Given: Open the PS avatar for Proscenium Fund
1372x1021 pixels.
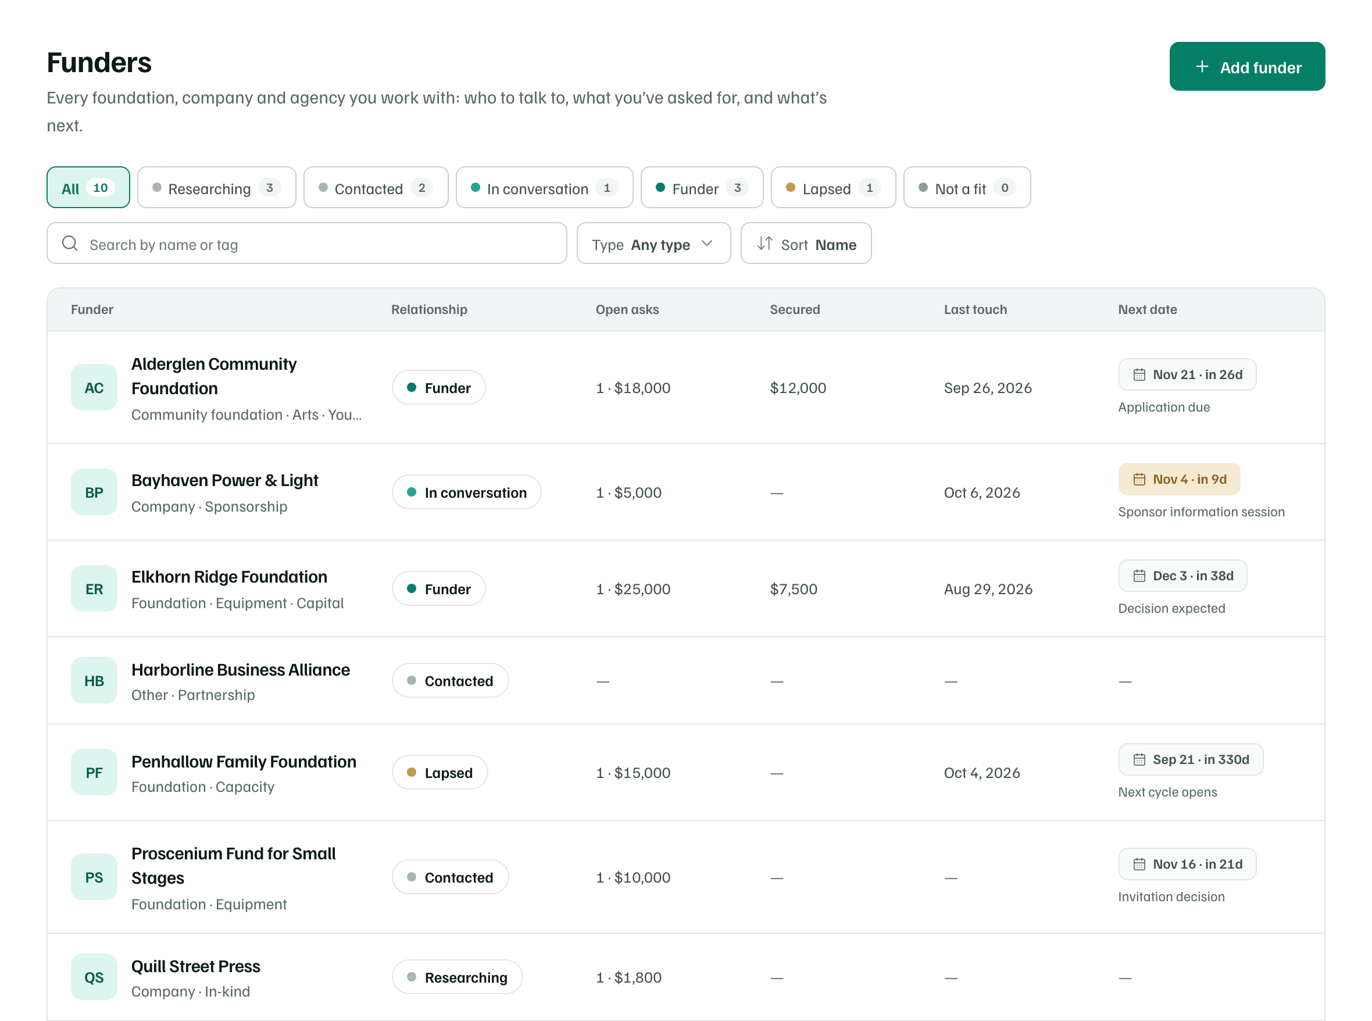Looking at the screenshot, I should click(94, 876).
